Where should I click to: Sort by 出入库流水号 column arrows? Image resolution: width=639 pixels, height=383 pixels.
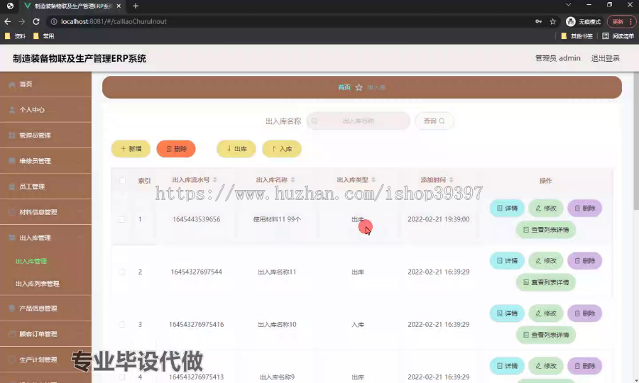click(x=214, y=180)
